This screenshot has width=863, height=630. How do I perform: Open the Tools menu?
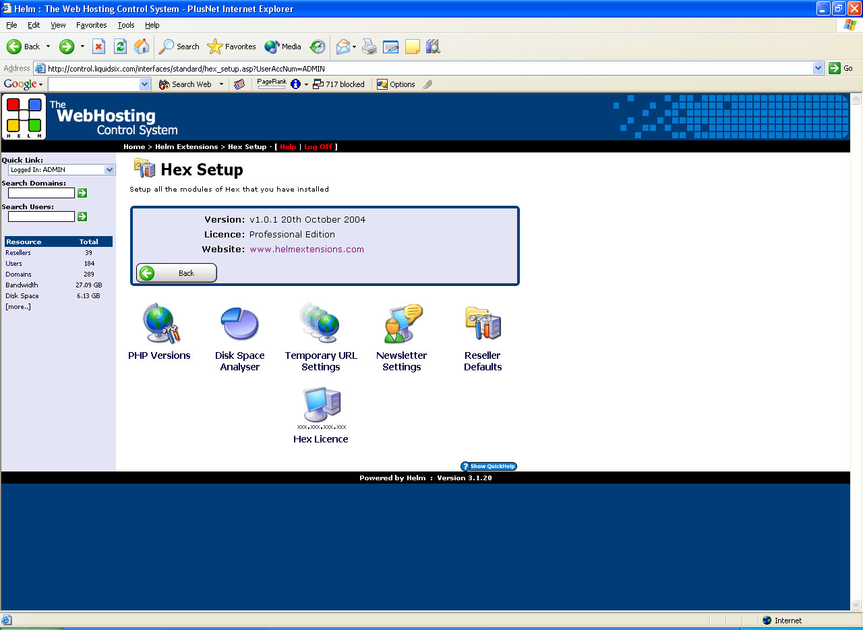pos(126,25)
